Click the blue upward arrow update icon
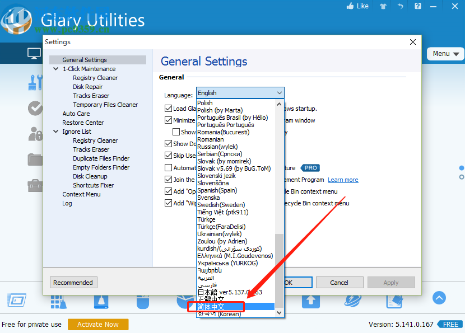465x333 pixels. [310, 301]
